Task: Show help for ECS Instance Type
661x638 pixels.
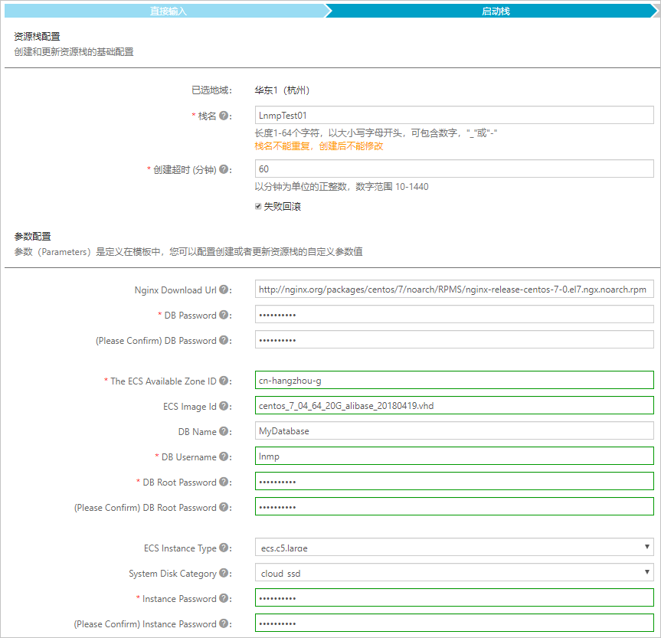Action: pos(224,548)
